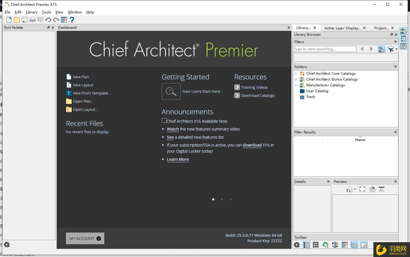410x257 pixels.
Task: Toggle the layer list icon in right sidebar
Action: coord(403,38)
